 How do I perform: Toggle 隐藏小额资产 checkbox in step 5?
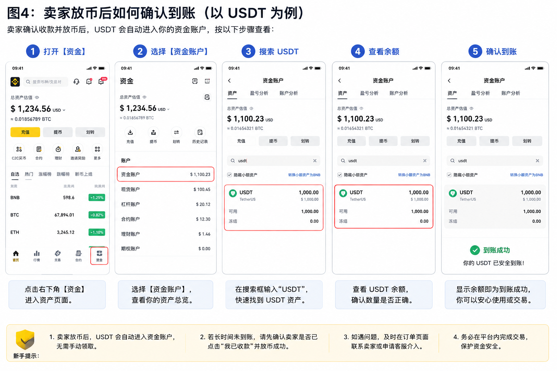(x=449, y=175)
